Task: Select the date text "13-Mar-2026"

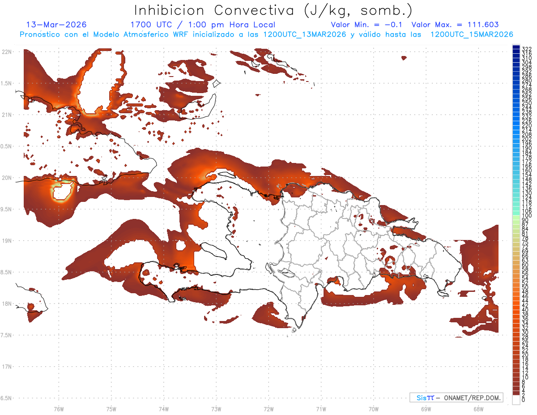Action: [x=56, y=25]
